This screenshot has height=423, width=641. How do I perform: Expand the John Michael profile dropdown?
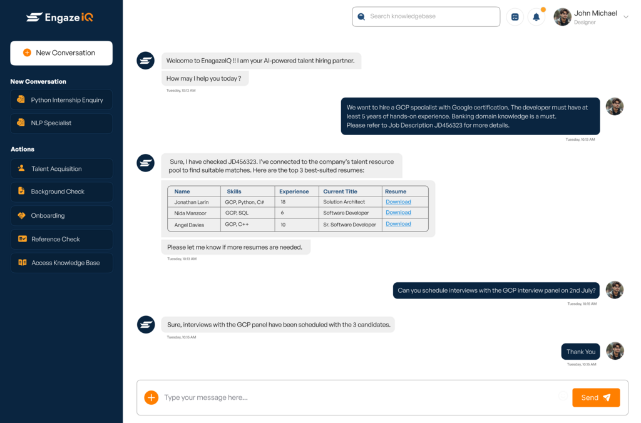tap(625, 18)
